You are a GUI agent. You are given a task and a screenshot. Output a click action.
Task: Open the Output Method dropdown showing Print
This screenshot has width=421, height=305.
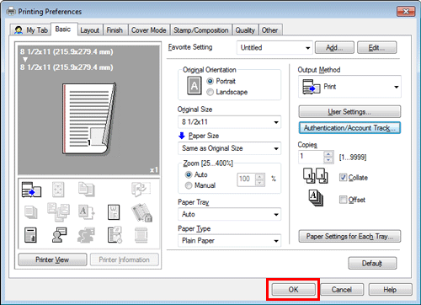pyautogui.click(x=349, y=87)
